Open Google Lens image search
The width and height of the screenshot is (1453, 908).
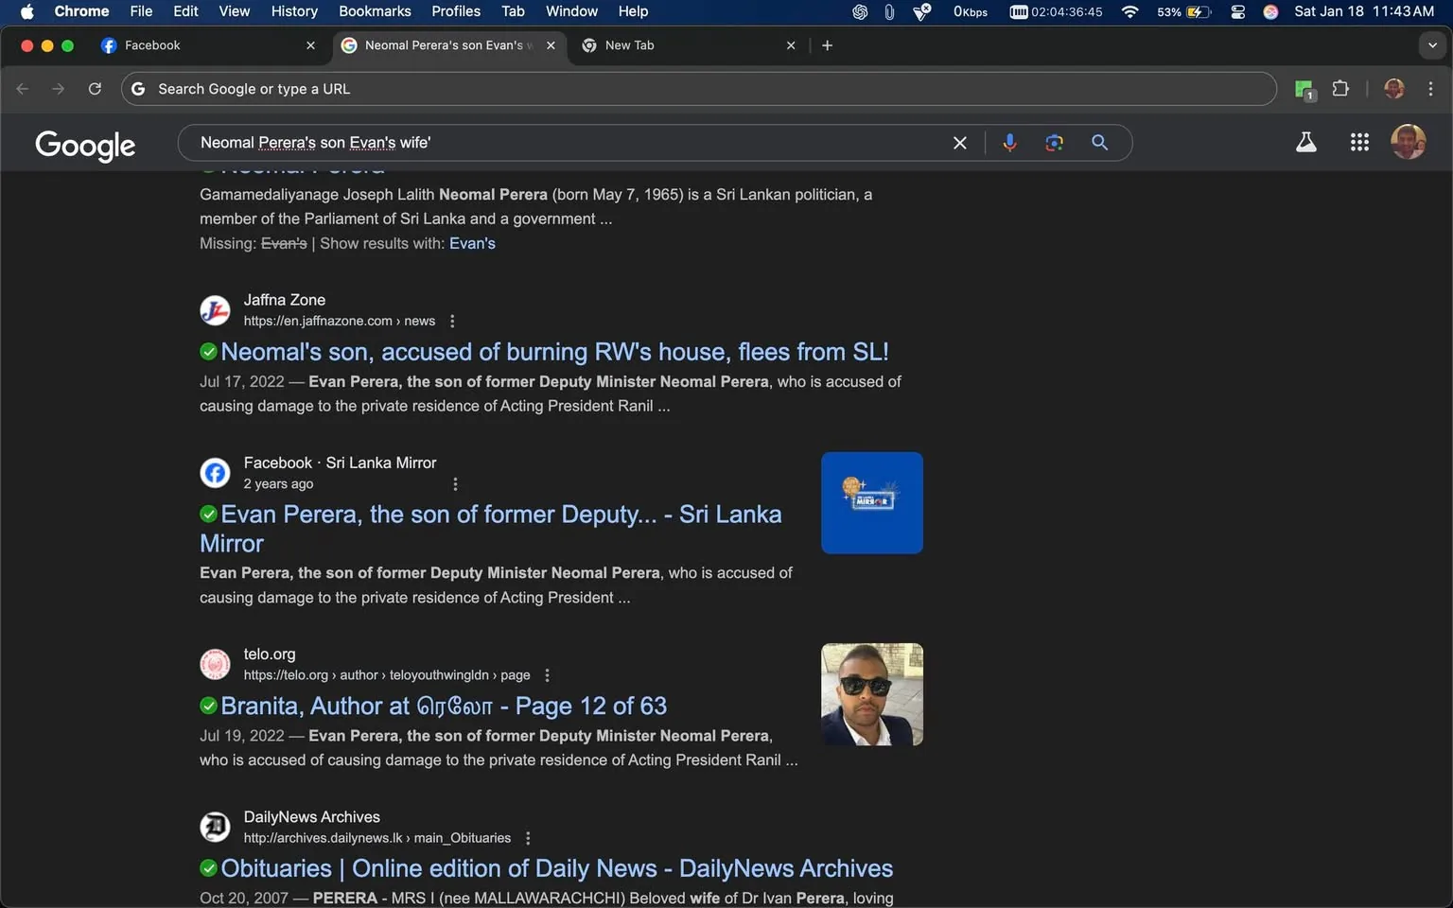coord(1054,142)
